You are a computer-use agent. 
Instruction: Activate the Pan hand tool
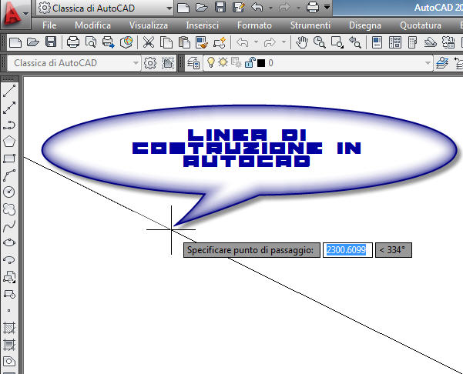click(x=302, y=42)
